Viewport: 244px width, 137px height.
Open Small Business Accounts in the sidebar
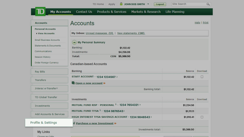47,40
